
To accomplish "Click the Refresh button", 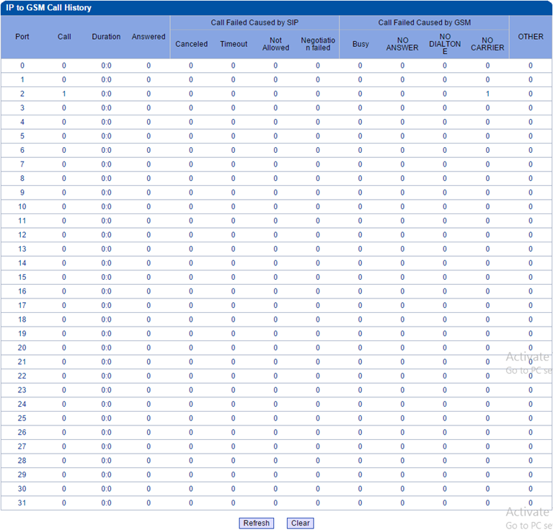I will (x=256, y=523).
